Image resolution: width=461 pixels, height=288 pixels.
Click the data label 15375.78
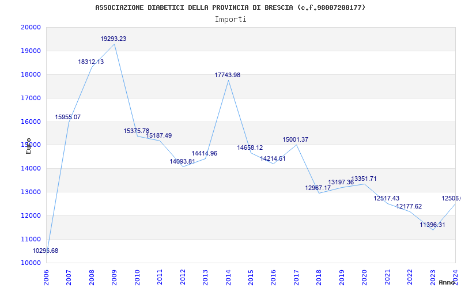(136, 131)
